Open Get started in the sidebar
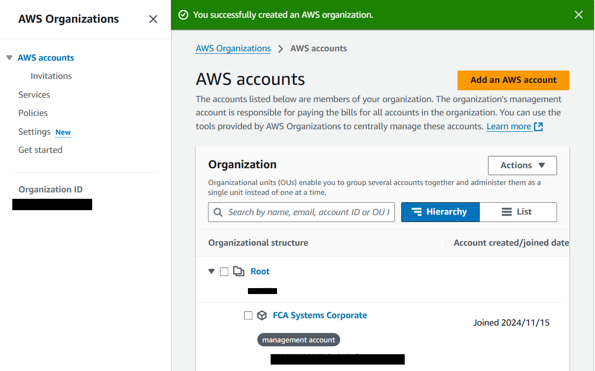This screenshot has width=595, height=371. [40, 150]
